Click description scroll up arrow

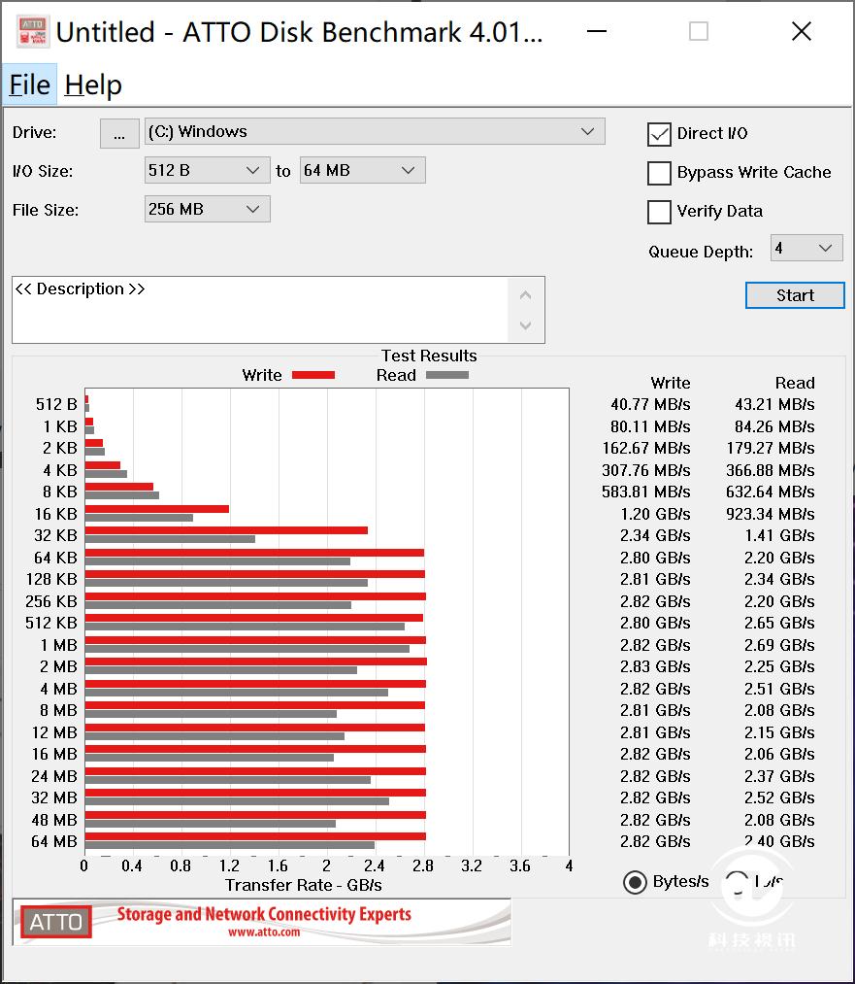526,295
